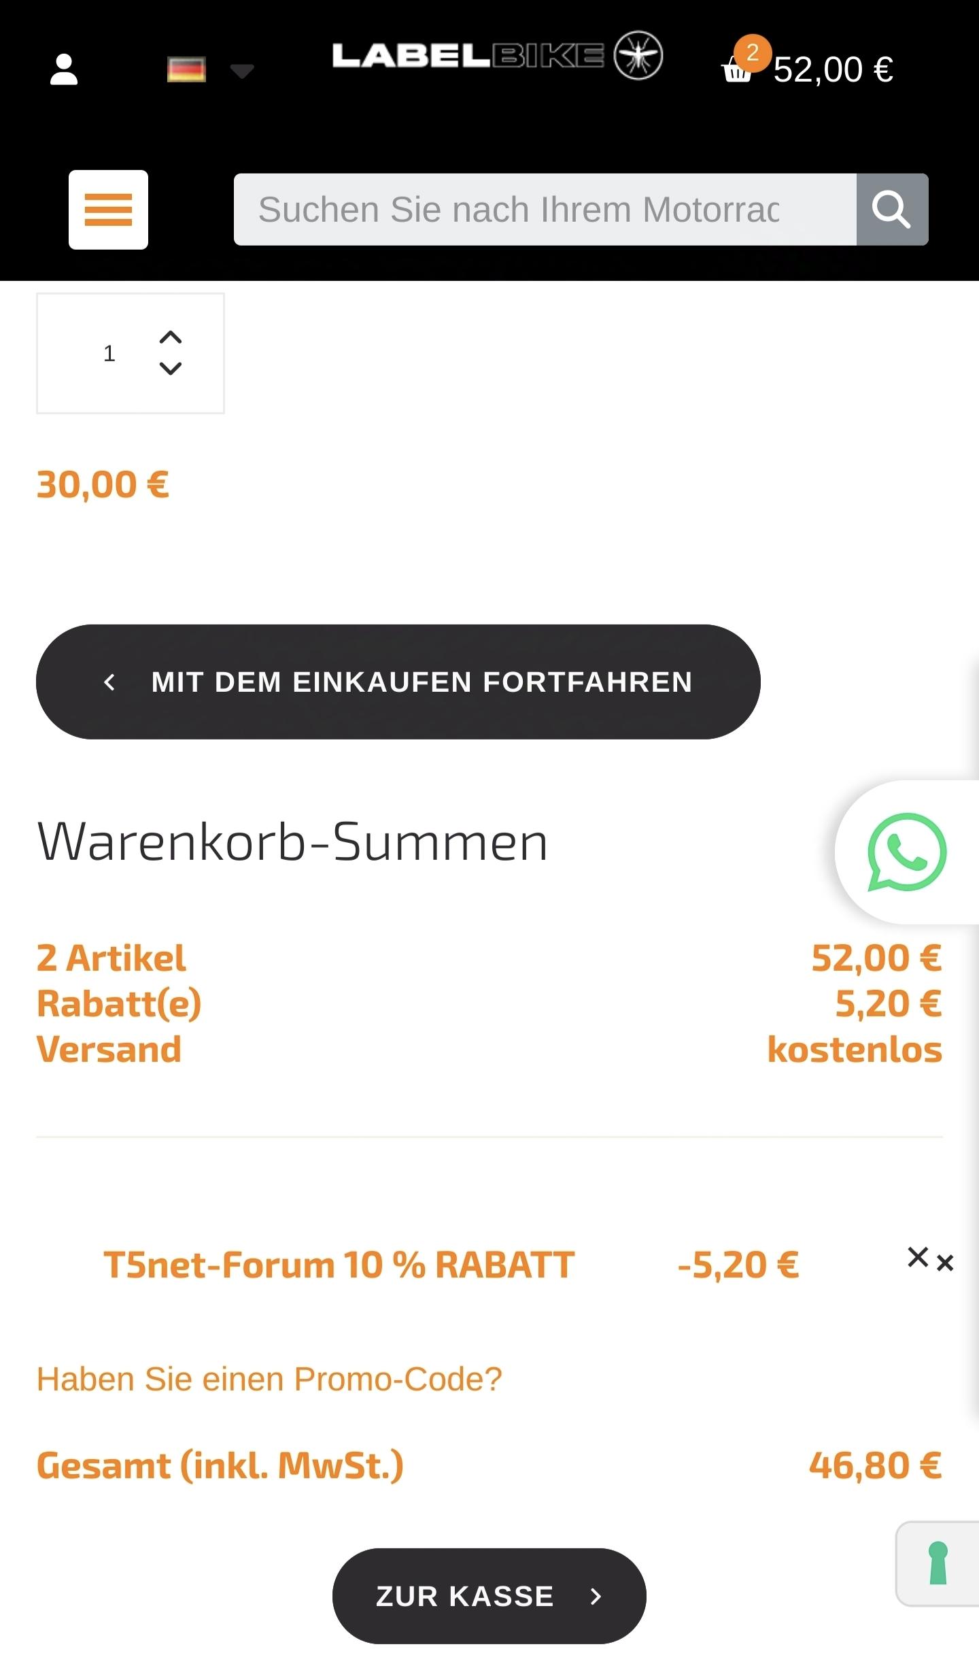
Task: Open the orange hamburger menu
Action: (108, 210)
